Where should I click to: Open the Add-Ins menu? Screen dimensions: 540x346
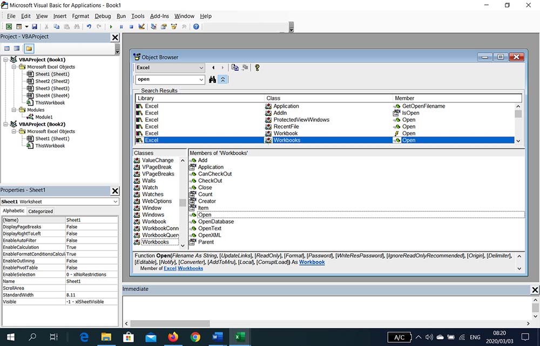[x=159, y=16]
